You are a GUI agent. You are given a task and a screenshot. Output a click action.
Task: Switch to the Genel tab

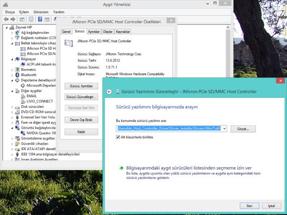pos(66,32)
